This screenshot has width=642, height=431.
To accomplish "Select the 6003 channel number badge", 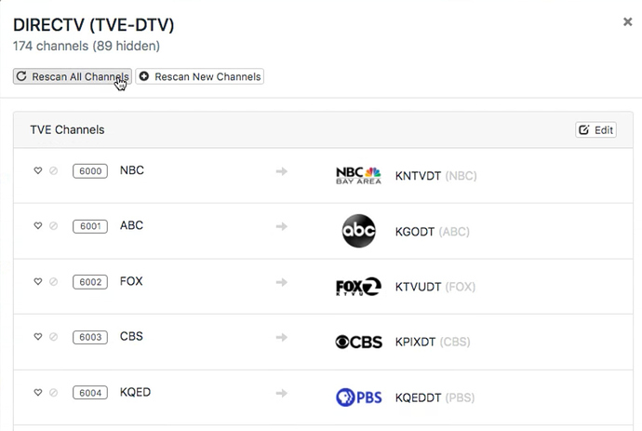I will [x=90, y=337].
